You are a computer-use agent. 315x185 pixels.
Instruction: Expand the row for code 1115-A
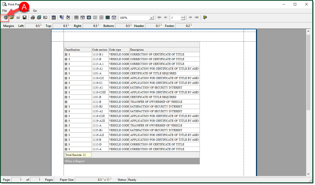pos(66,149)
